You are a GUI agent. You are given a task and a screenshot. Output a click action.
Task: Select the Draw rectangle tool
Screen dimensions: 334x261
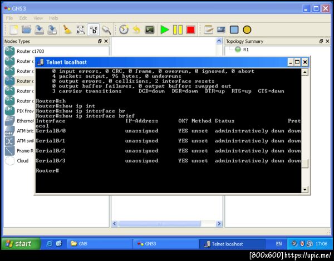pos(234,29)
